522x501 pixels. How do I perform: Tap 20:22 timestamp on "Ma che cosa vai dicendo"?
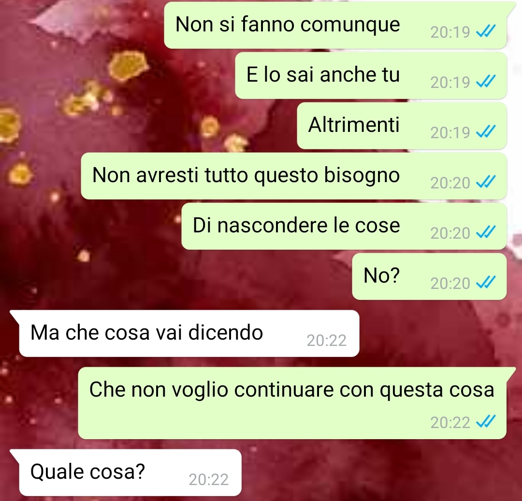(327, 340)
